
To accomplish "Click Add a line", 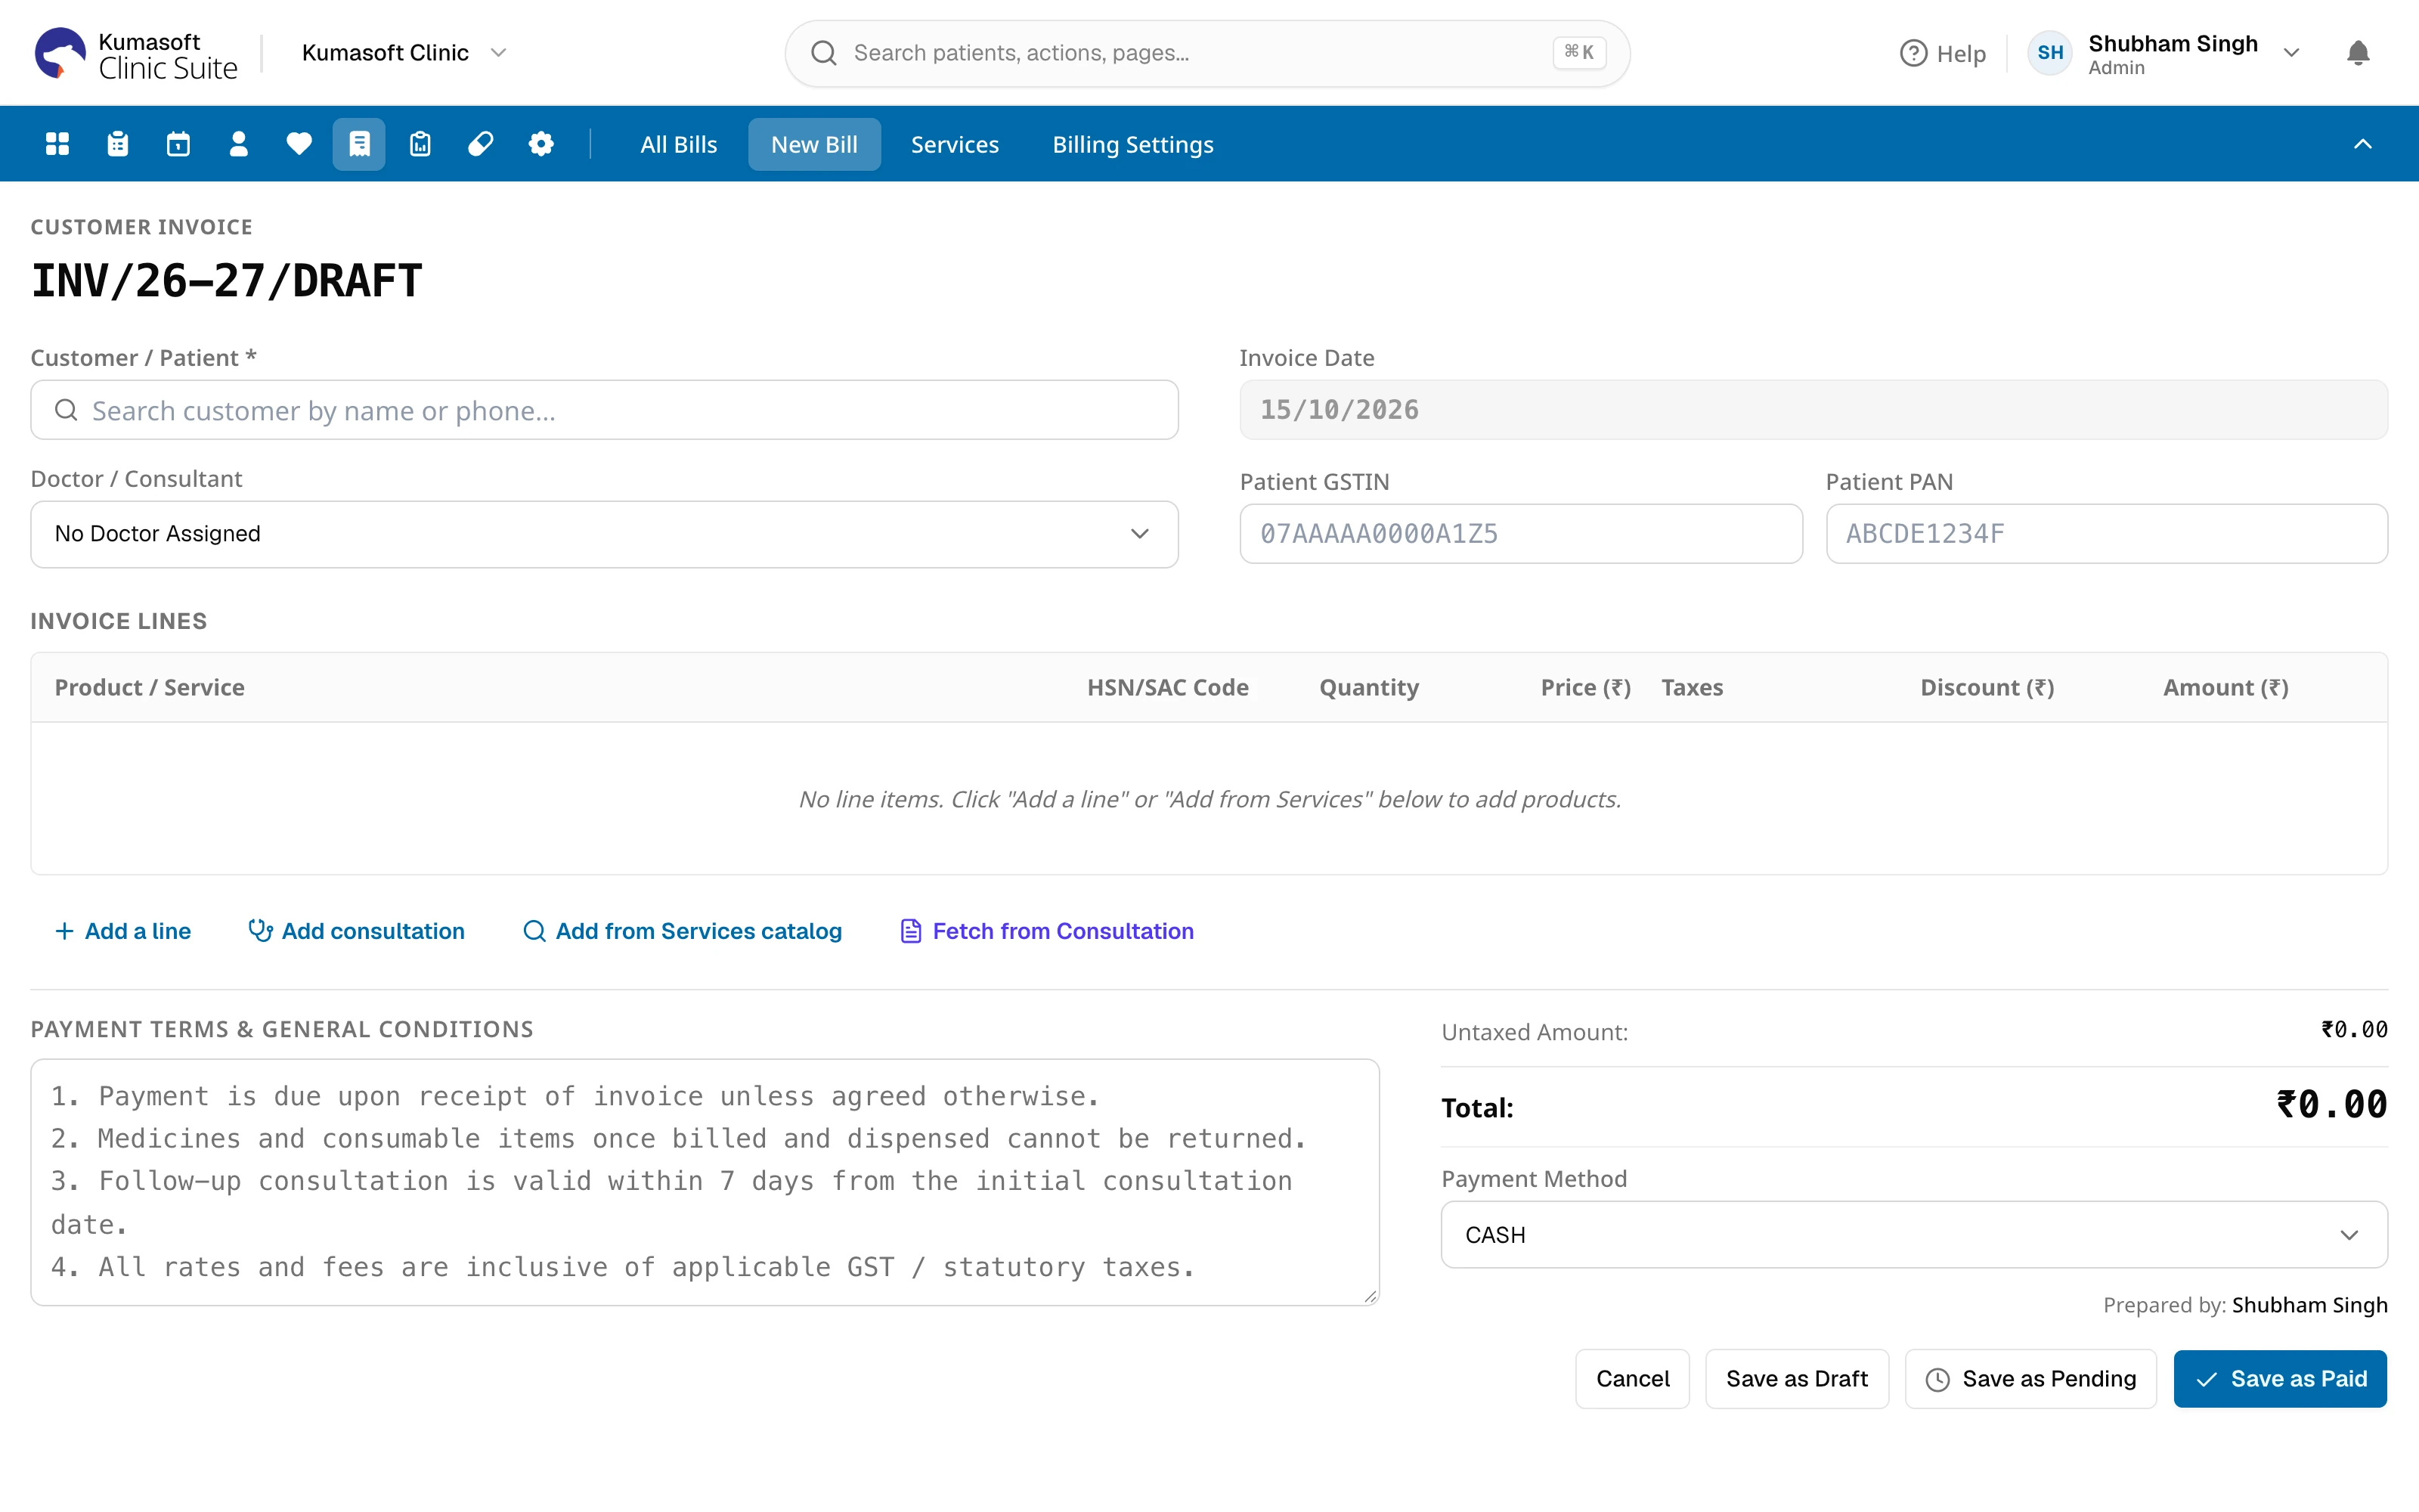I will (123, 931).
